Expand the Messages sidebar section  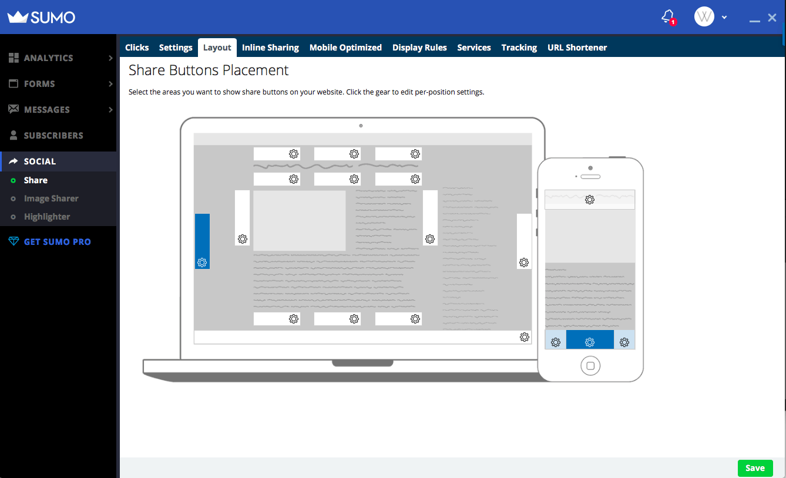click(58, 110)
